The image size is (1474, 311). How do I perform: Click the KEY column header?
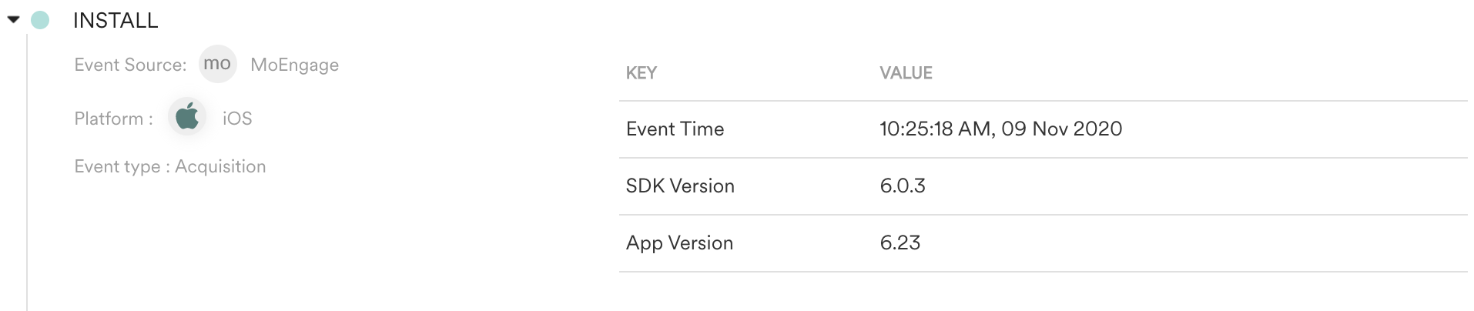coord(641,73)
